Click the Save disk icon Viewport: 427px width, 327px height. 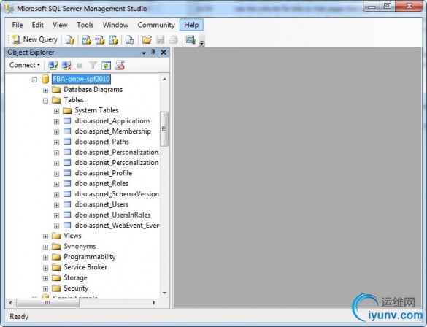tap(161, 40)
